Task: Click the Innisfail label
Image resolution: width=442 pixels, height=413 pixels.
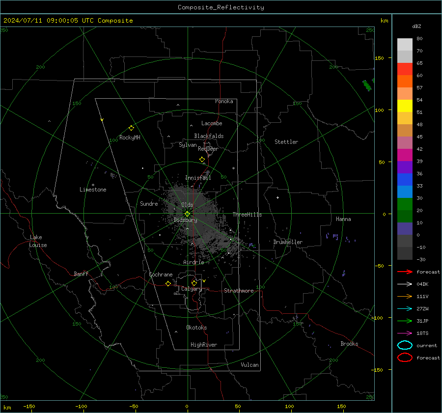Action: [x=198, y=178]
